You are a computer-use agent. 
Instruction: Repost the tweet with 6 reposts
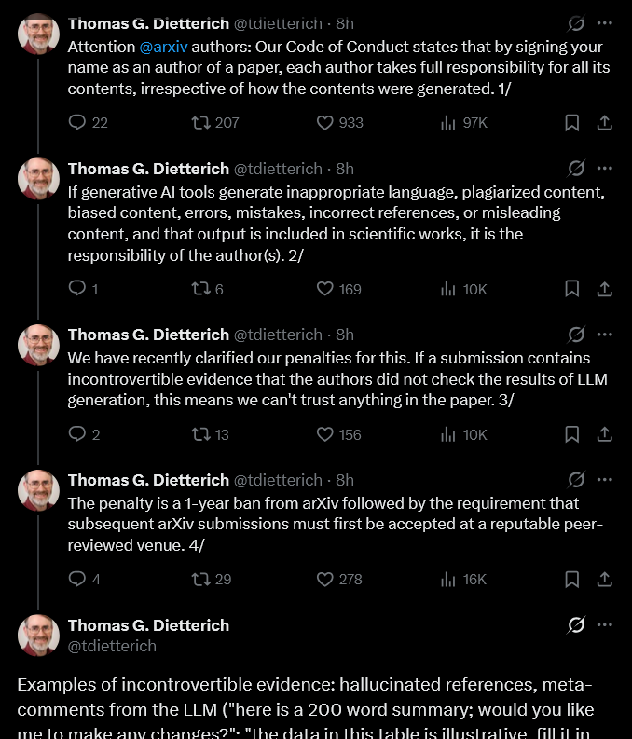click(207, 289)
